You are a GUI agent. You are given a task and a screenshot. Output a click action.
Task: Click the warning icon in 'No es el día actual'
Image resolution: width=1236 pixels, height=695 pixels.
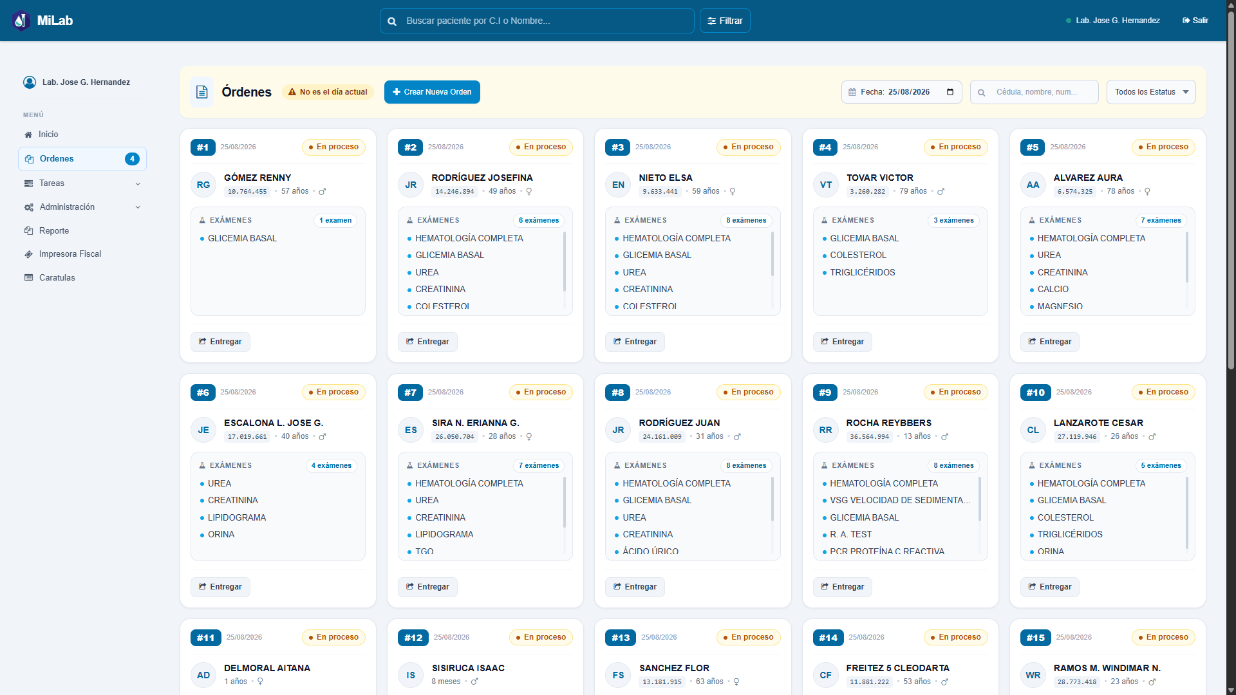(x=292, y=92)
